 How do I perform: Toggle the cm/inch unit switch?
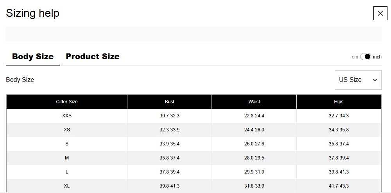coord(365,57)
